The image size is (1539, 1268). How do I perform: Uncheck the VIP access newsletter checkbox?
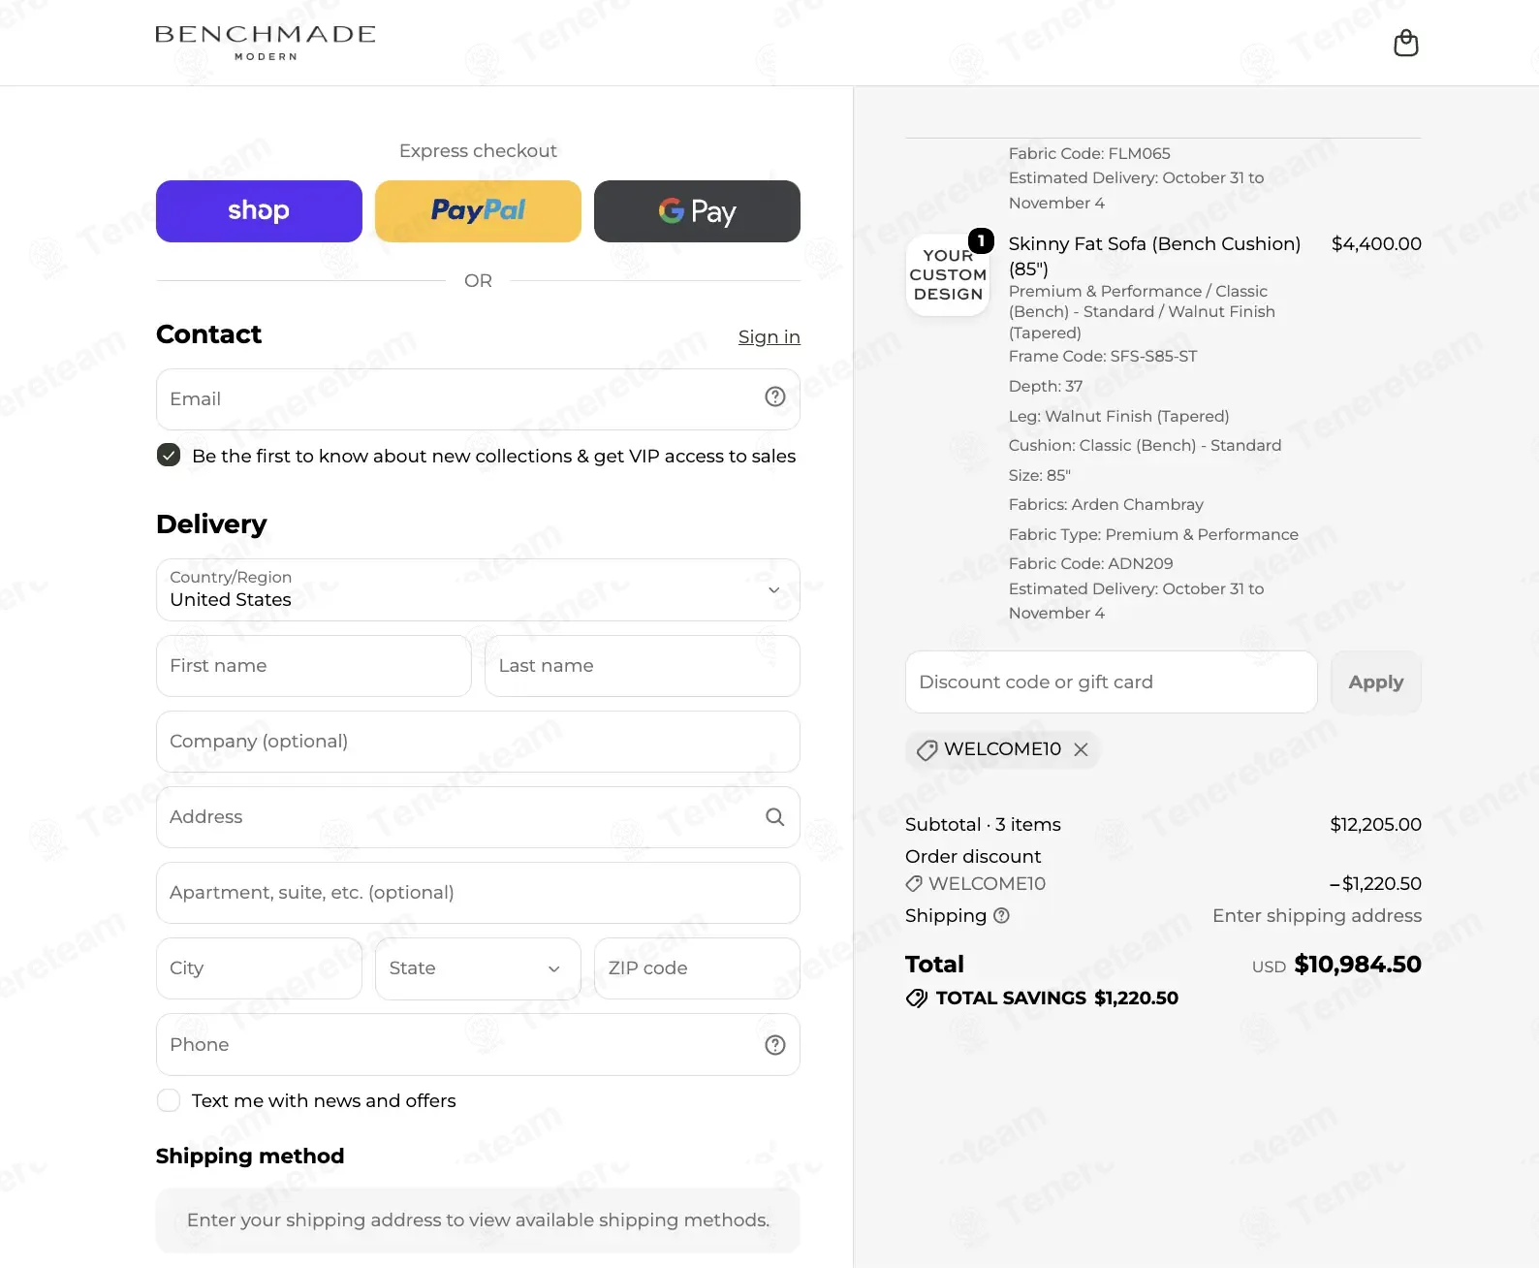tap(169, 456)
